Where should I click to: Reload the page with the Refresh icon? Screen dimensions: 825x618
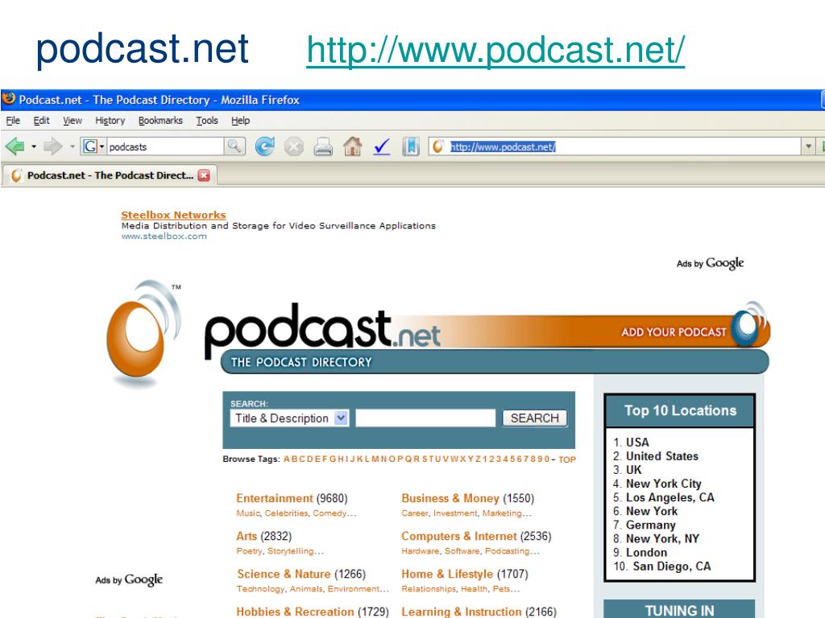coord(264,146)
